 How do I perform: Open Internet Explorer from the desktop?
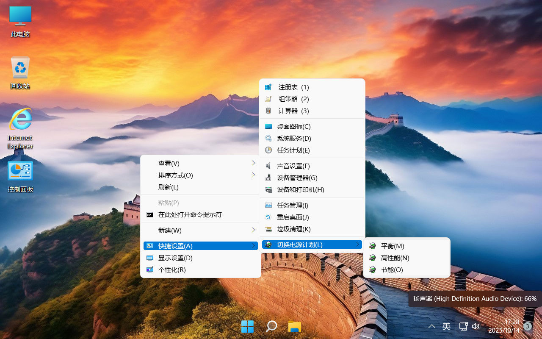point(20,123)
